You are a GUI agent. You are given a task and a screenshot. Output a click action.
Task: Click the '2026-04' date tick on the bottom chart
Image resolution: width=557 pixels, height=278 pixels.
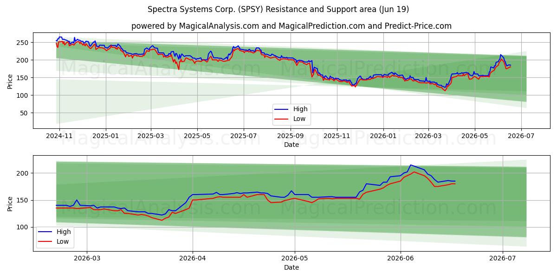[x=193, y=259]
